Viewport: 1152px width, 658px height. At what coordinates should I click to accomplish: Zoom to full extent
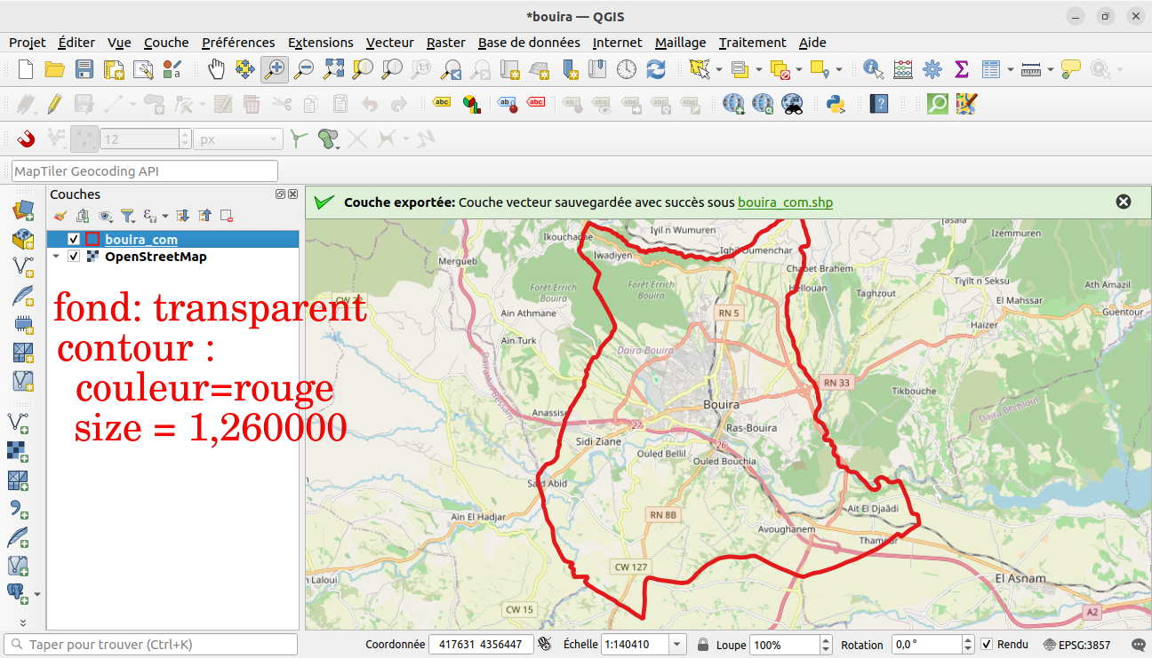[333, 69]
